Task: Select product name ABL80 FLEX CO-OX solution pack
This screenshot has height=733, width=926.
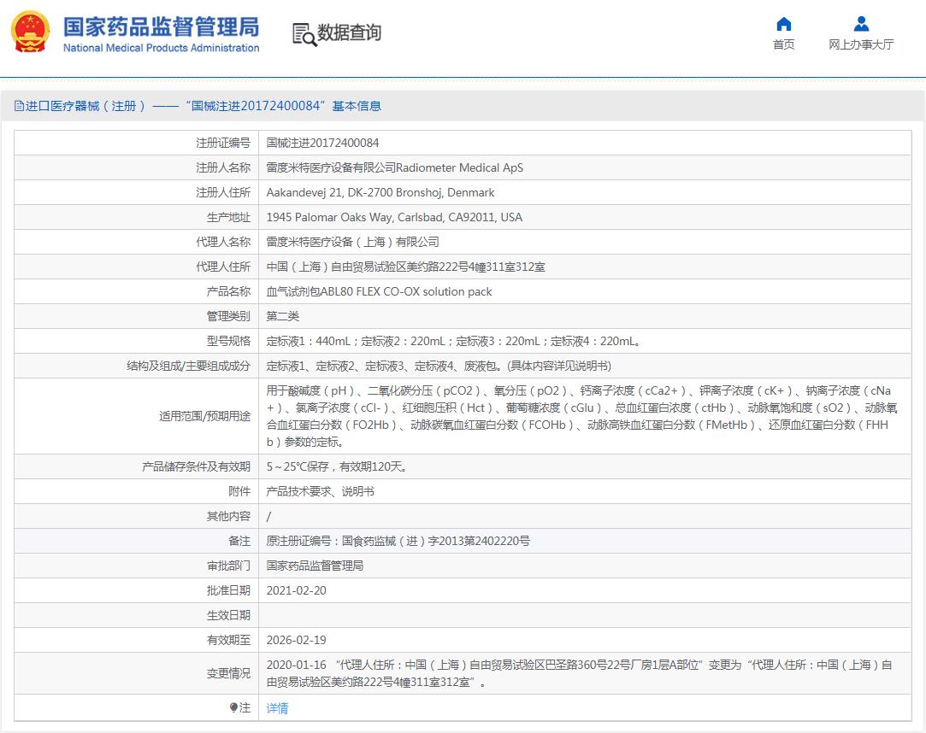Action: coord(379,291)
